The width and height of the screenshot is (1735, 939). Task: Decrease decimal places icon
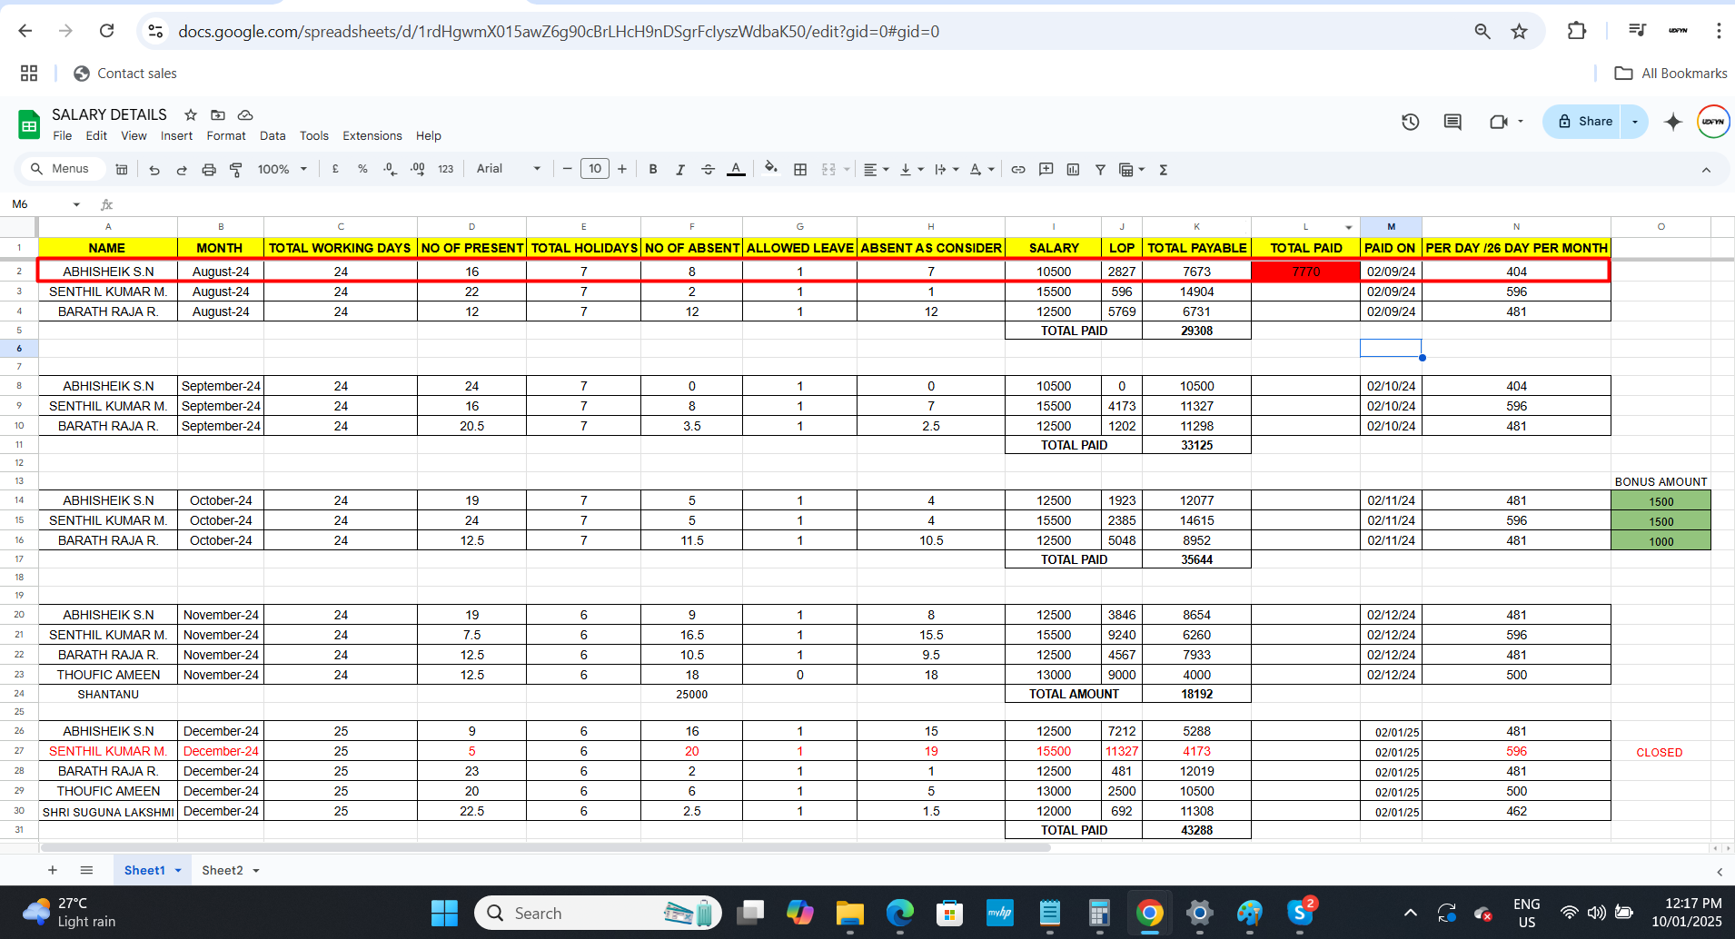[x=390, y=169]
